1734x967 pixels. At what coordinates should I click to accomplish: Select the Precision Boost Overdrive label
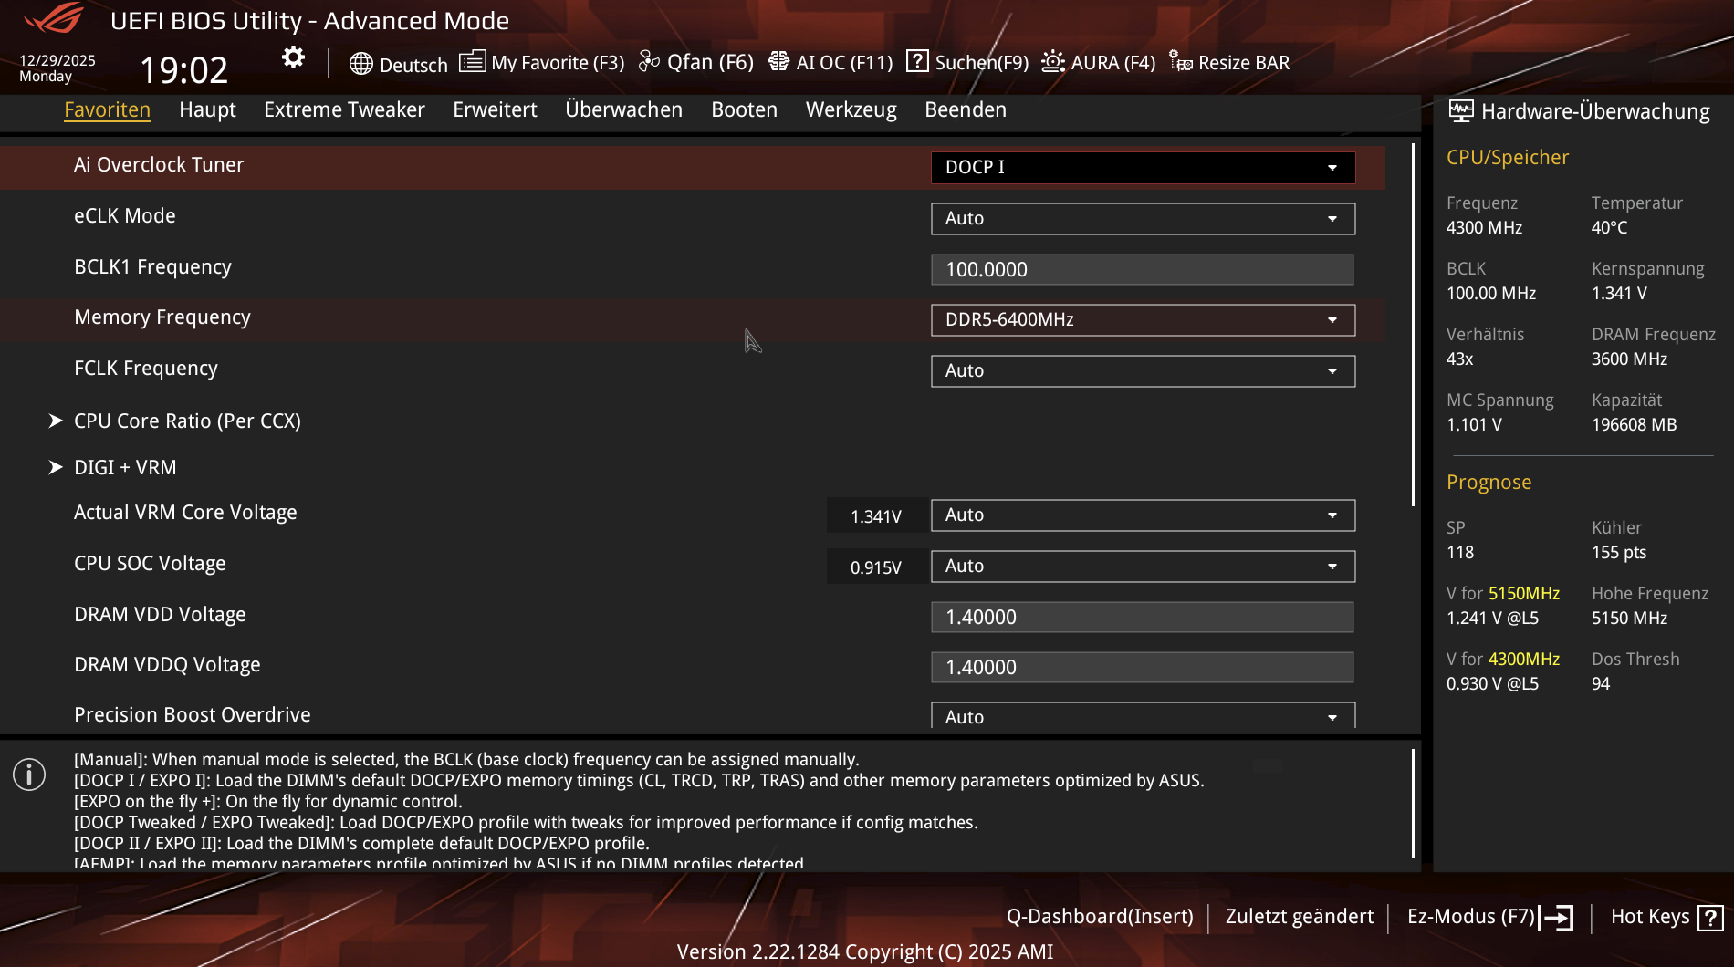point(193,715)
